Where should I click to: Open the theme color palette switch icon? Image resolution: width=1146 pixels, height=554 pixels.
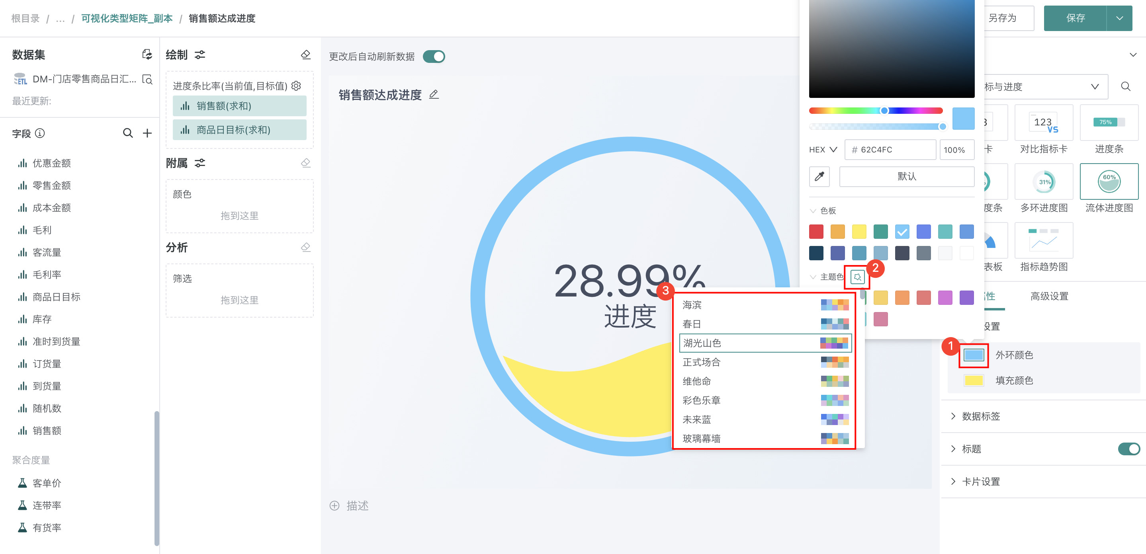(857, 277)
